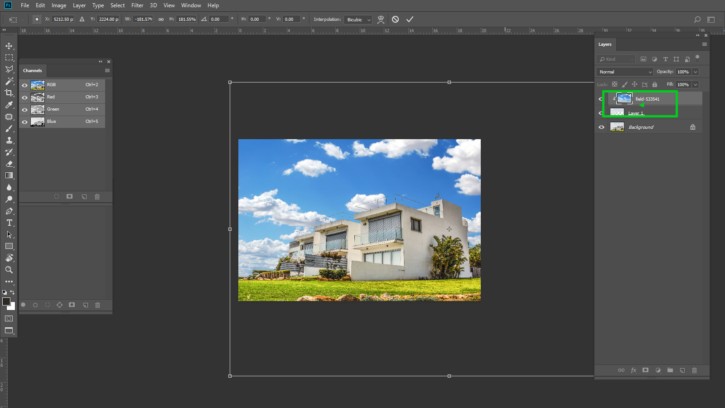
Task: Open the Interpolation dropdown set to Bicubic
Action: click(358, 19)
